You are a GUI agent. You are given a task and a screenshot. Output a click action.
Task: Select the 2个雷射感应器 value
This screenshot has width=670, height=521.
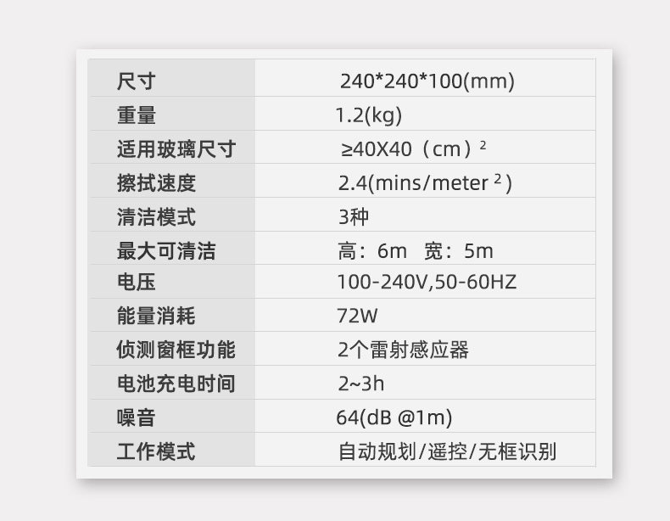tap(403, 350)
